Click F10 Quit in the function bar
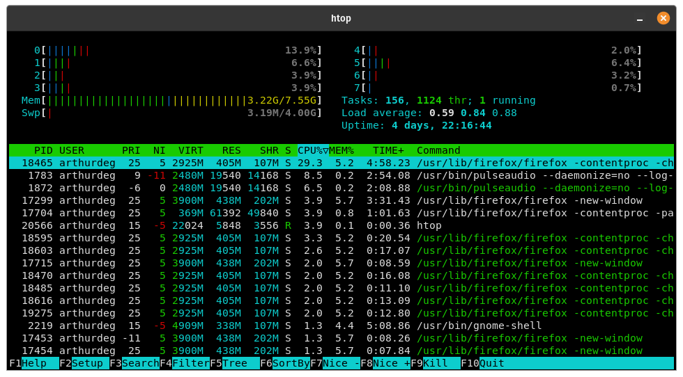This screenshot has width=683, height=377. click(x=482, y=363)
